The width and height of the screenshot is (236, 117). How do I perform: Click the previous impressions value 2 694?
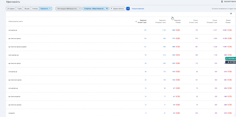[x=215, y=38]
